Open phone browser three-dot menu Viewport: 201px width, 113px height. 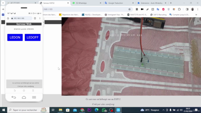[x=40, y=18]
